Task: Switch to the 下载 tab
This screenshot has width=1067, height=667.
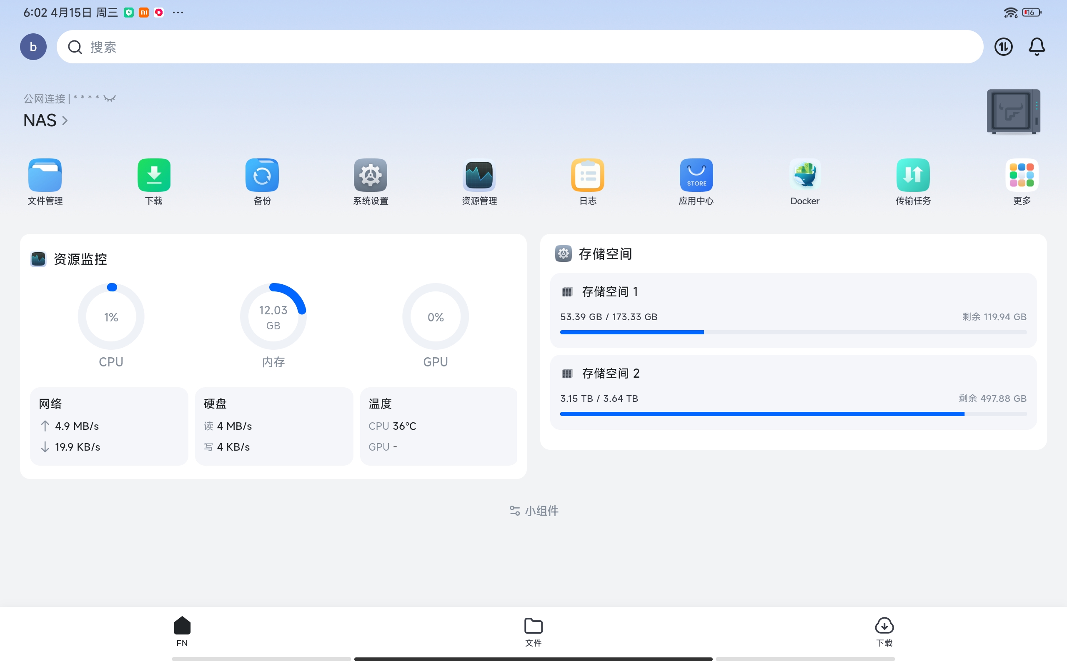Action: (884, 632)
